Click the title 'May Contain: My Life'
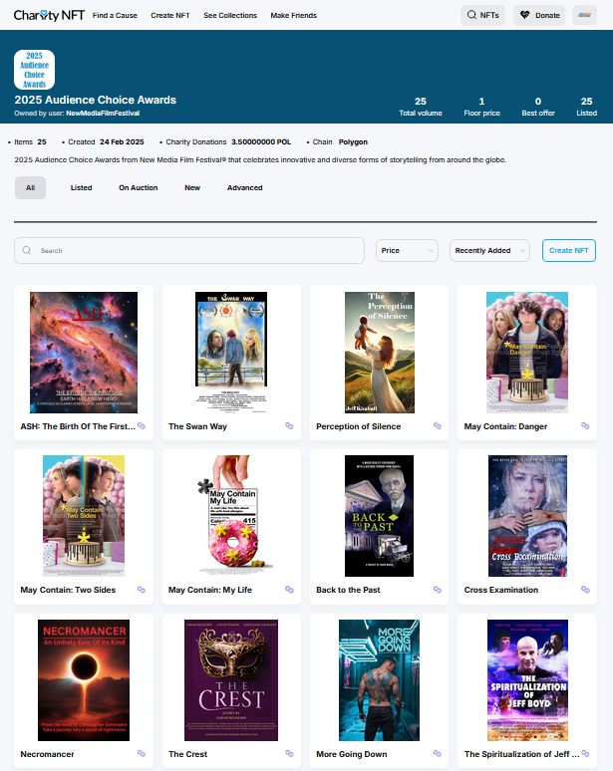The image size is (613, 771). point(210,590)
